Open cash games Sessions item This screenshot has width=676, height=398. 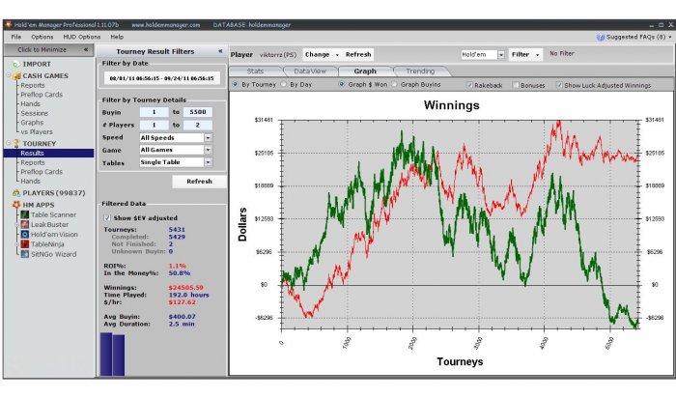[x=34, y=113]
